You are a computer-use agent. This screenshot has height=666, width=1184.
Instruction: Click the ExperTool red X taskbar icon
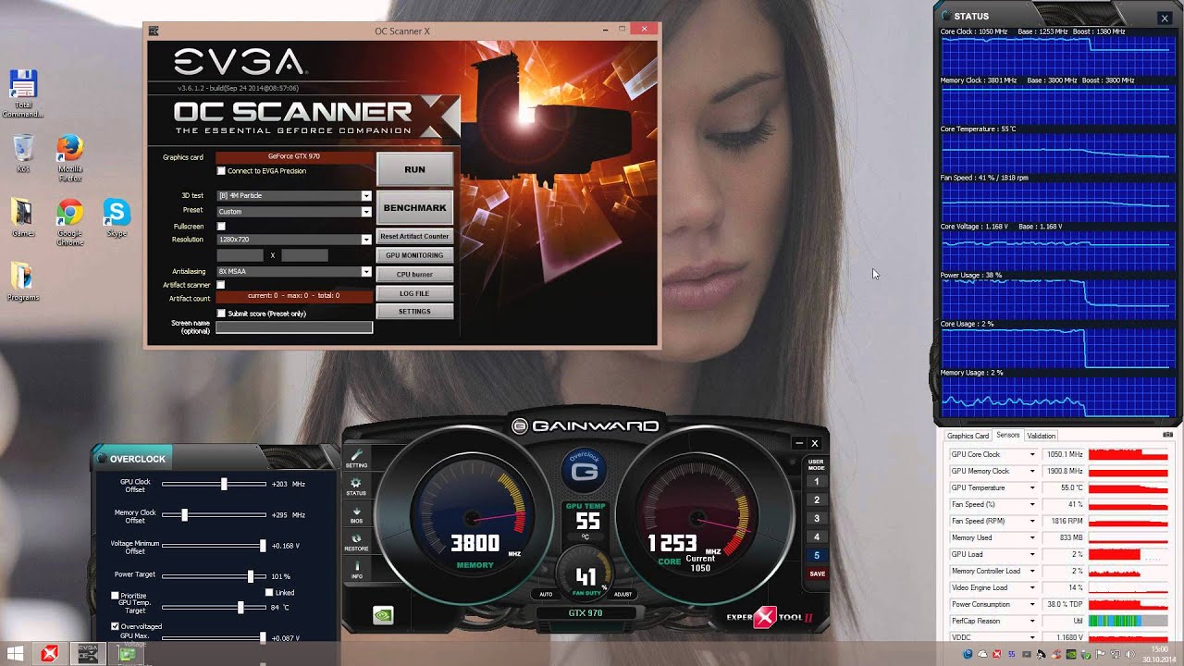click(x=50, y=653)
